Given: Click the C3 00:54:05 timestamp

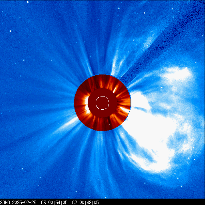Looking at the screenshot, I should coord(54,203).
